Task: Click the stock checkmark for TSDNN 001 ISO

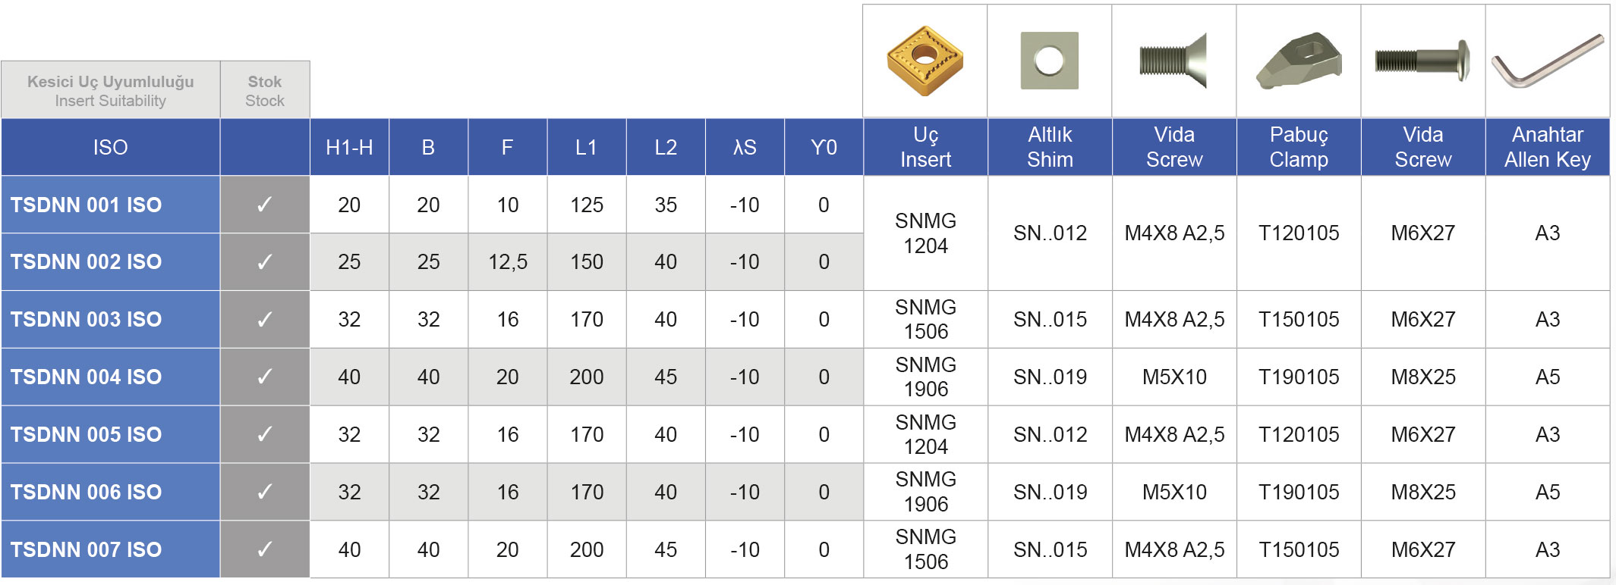Action: (265, 205)
